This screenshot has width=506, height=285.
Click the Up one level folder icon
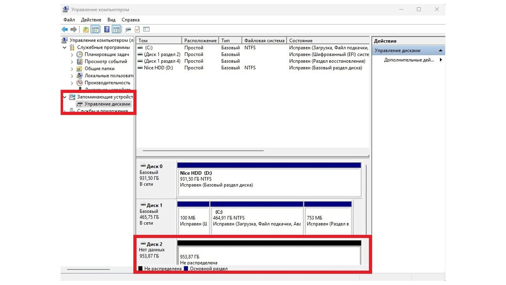(86, 29)
